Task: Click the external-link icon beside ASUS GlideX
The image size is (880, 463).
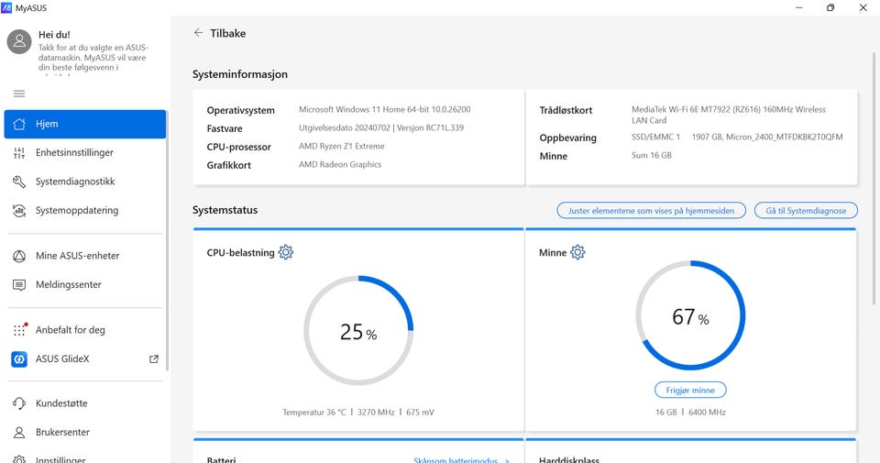Action: click(x=154, y=359)
